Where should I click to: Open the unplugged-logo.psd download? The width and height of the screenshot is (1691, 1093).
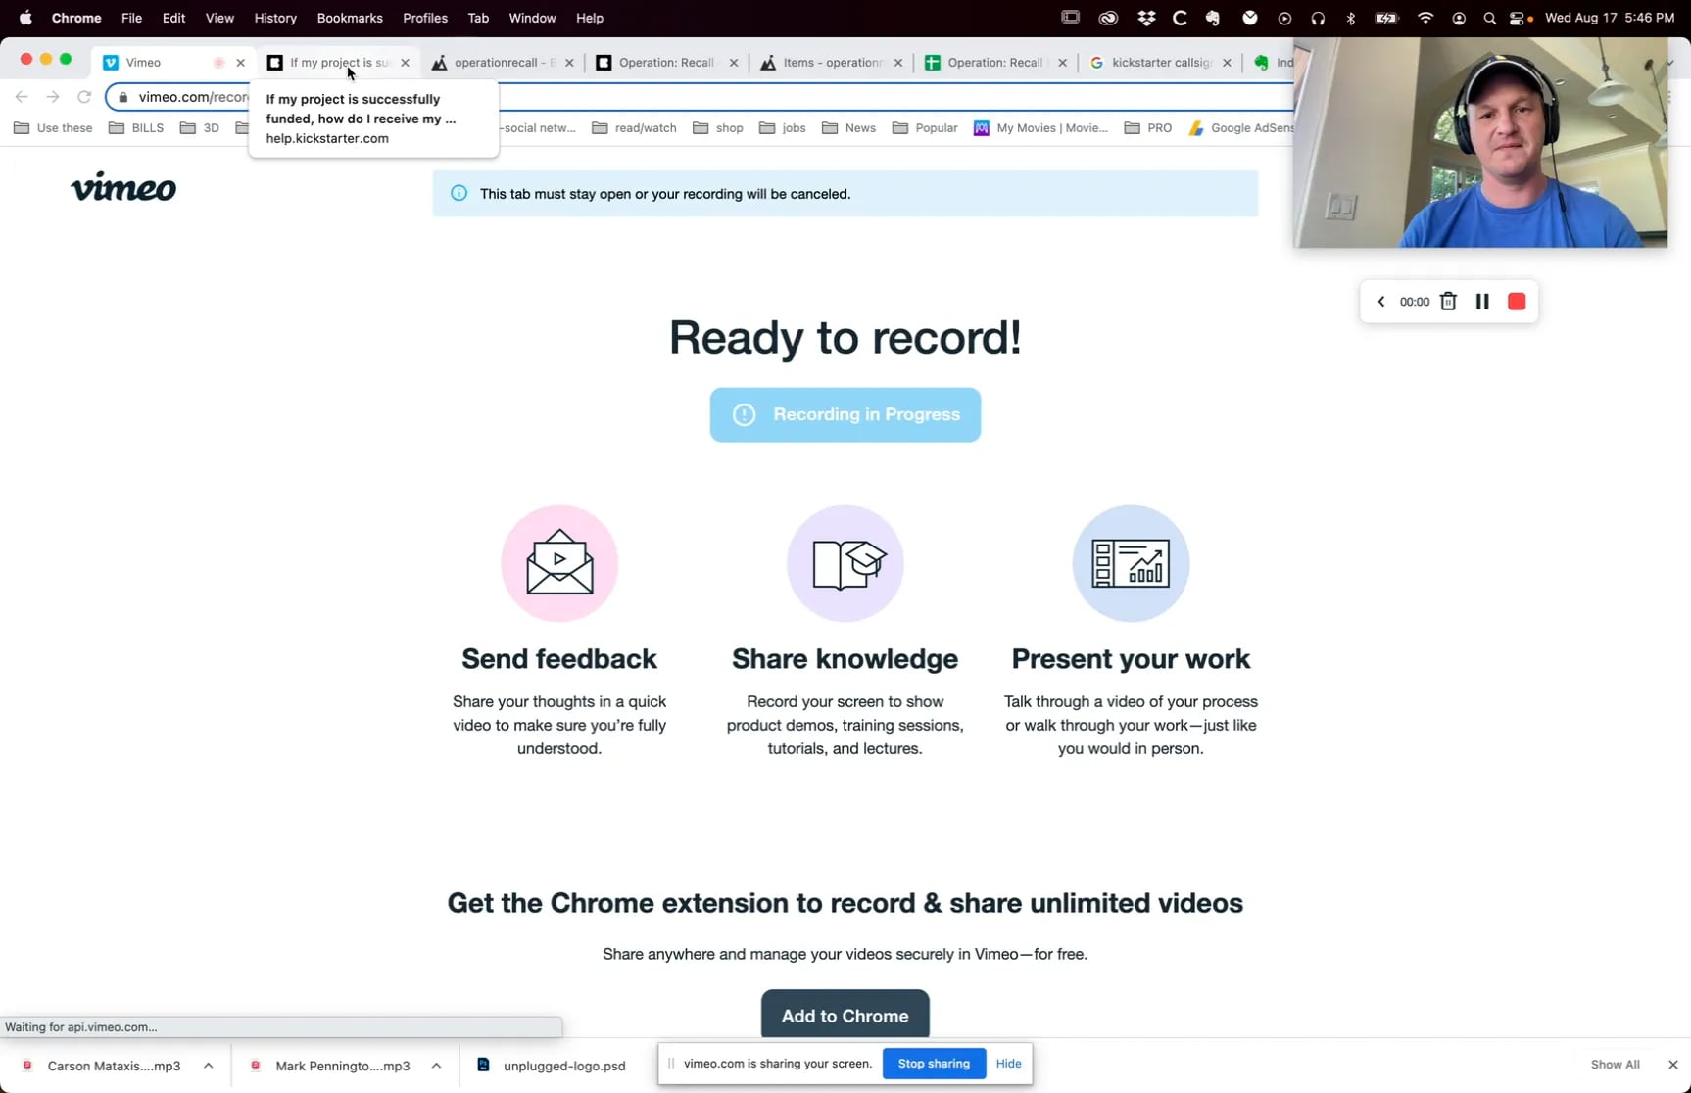pyautogui.click(x=563, y=1066)
